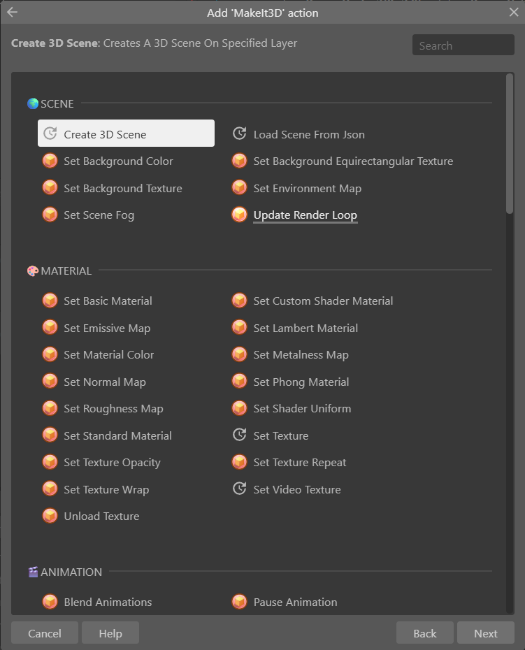Click the Set Shader Uniform cube icon

[x=239, y=408]
